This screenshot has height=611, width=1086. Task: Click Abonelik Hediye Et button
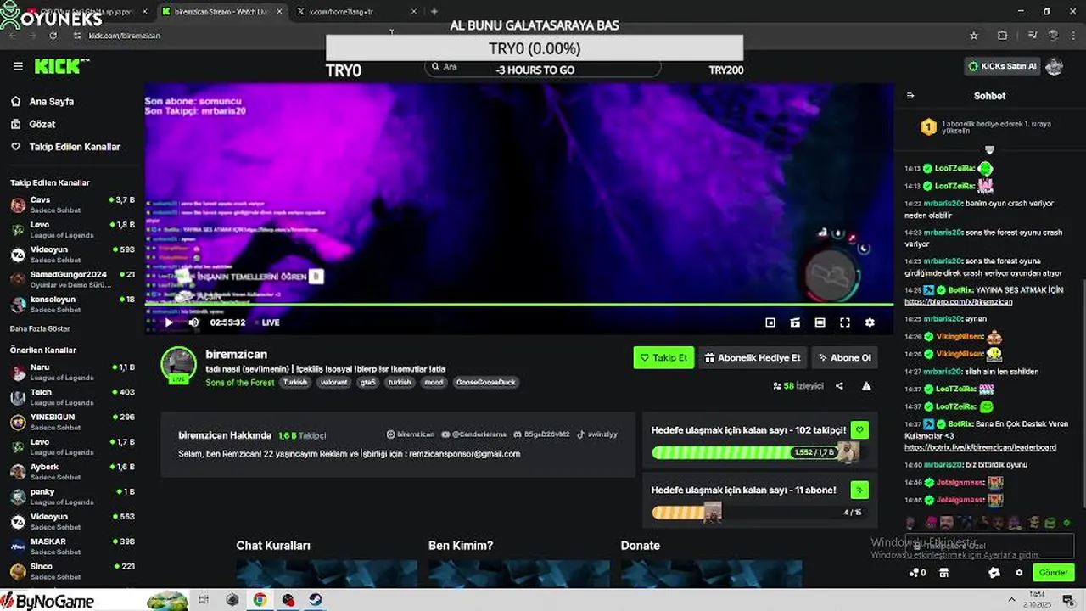[x=753, y=357]
